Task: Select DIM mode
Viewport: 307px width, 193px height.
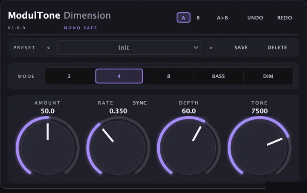Action: (x=268, y=76)
